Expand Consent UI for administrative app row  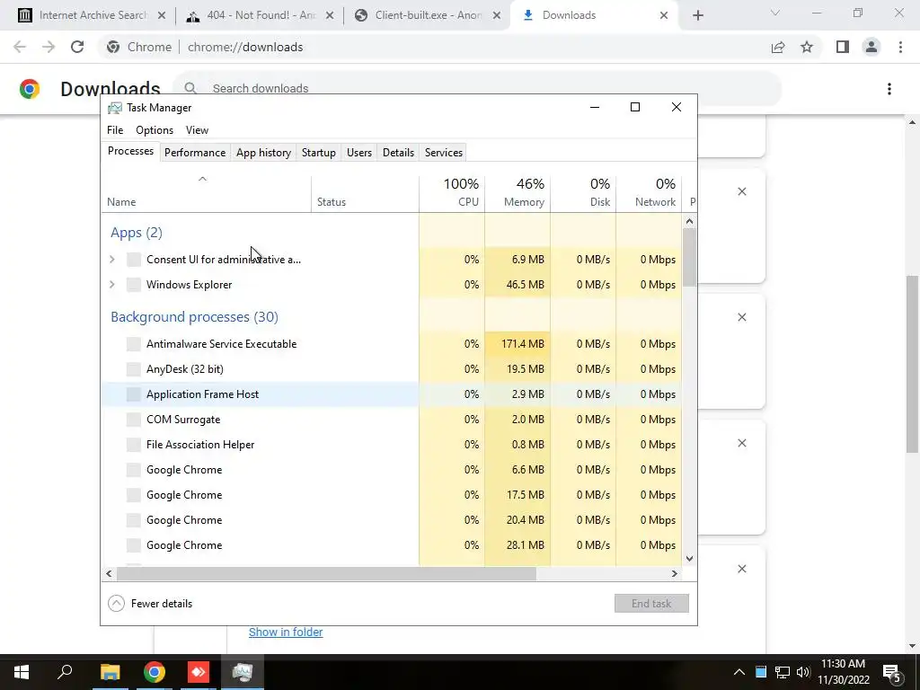(112, 260)
